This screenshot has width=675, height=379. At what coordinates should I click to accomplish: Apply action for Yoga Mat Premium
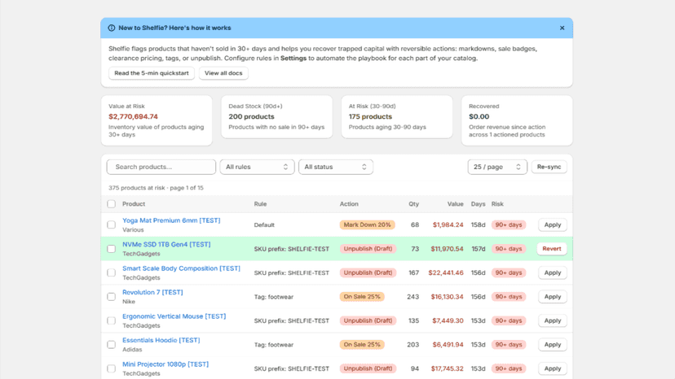click(553, 224)
